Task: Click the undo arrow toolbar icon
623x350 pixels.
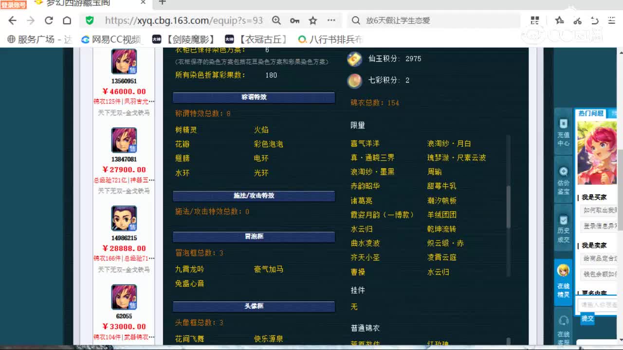Action: click(x=595, y=20)
